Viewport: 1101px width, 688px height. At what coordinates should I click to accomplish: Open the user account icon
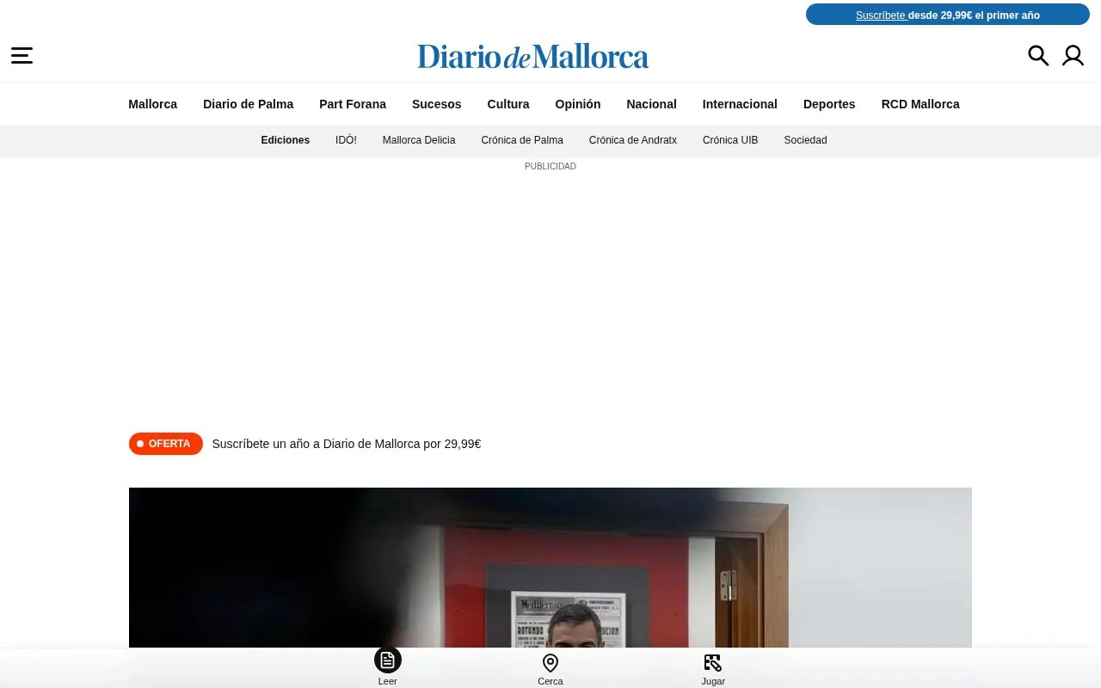(1073, 56)
